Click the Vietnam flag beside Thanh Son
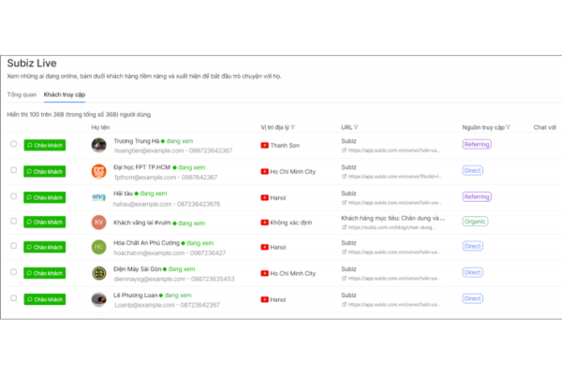562x374 pixels. pos(264,145)
